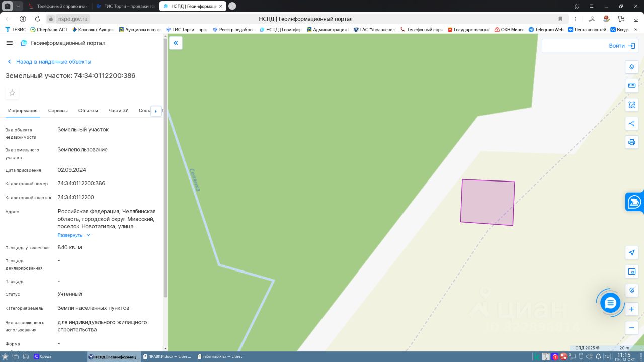The height and width of the screenshot is (362, 644).
Task: Expand the full address with the chevron
Action: pyautogui.click(x=88, y=235)
